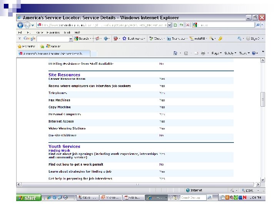Open the command bar Tools dropdown
The height and width of the screenshot is (208, 277).
pyautogui.click(x=244, y=53)
